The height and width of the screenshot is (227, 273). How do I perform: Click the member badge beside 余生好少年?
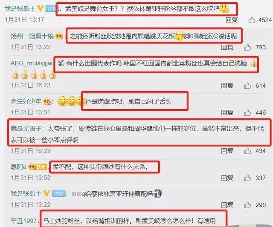point(47,101)
